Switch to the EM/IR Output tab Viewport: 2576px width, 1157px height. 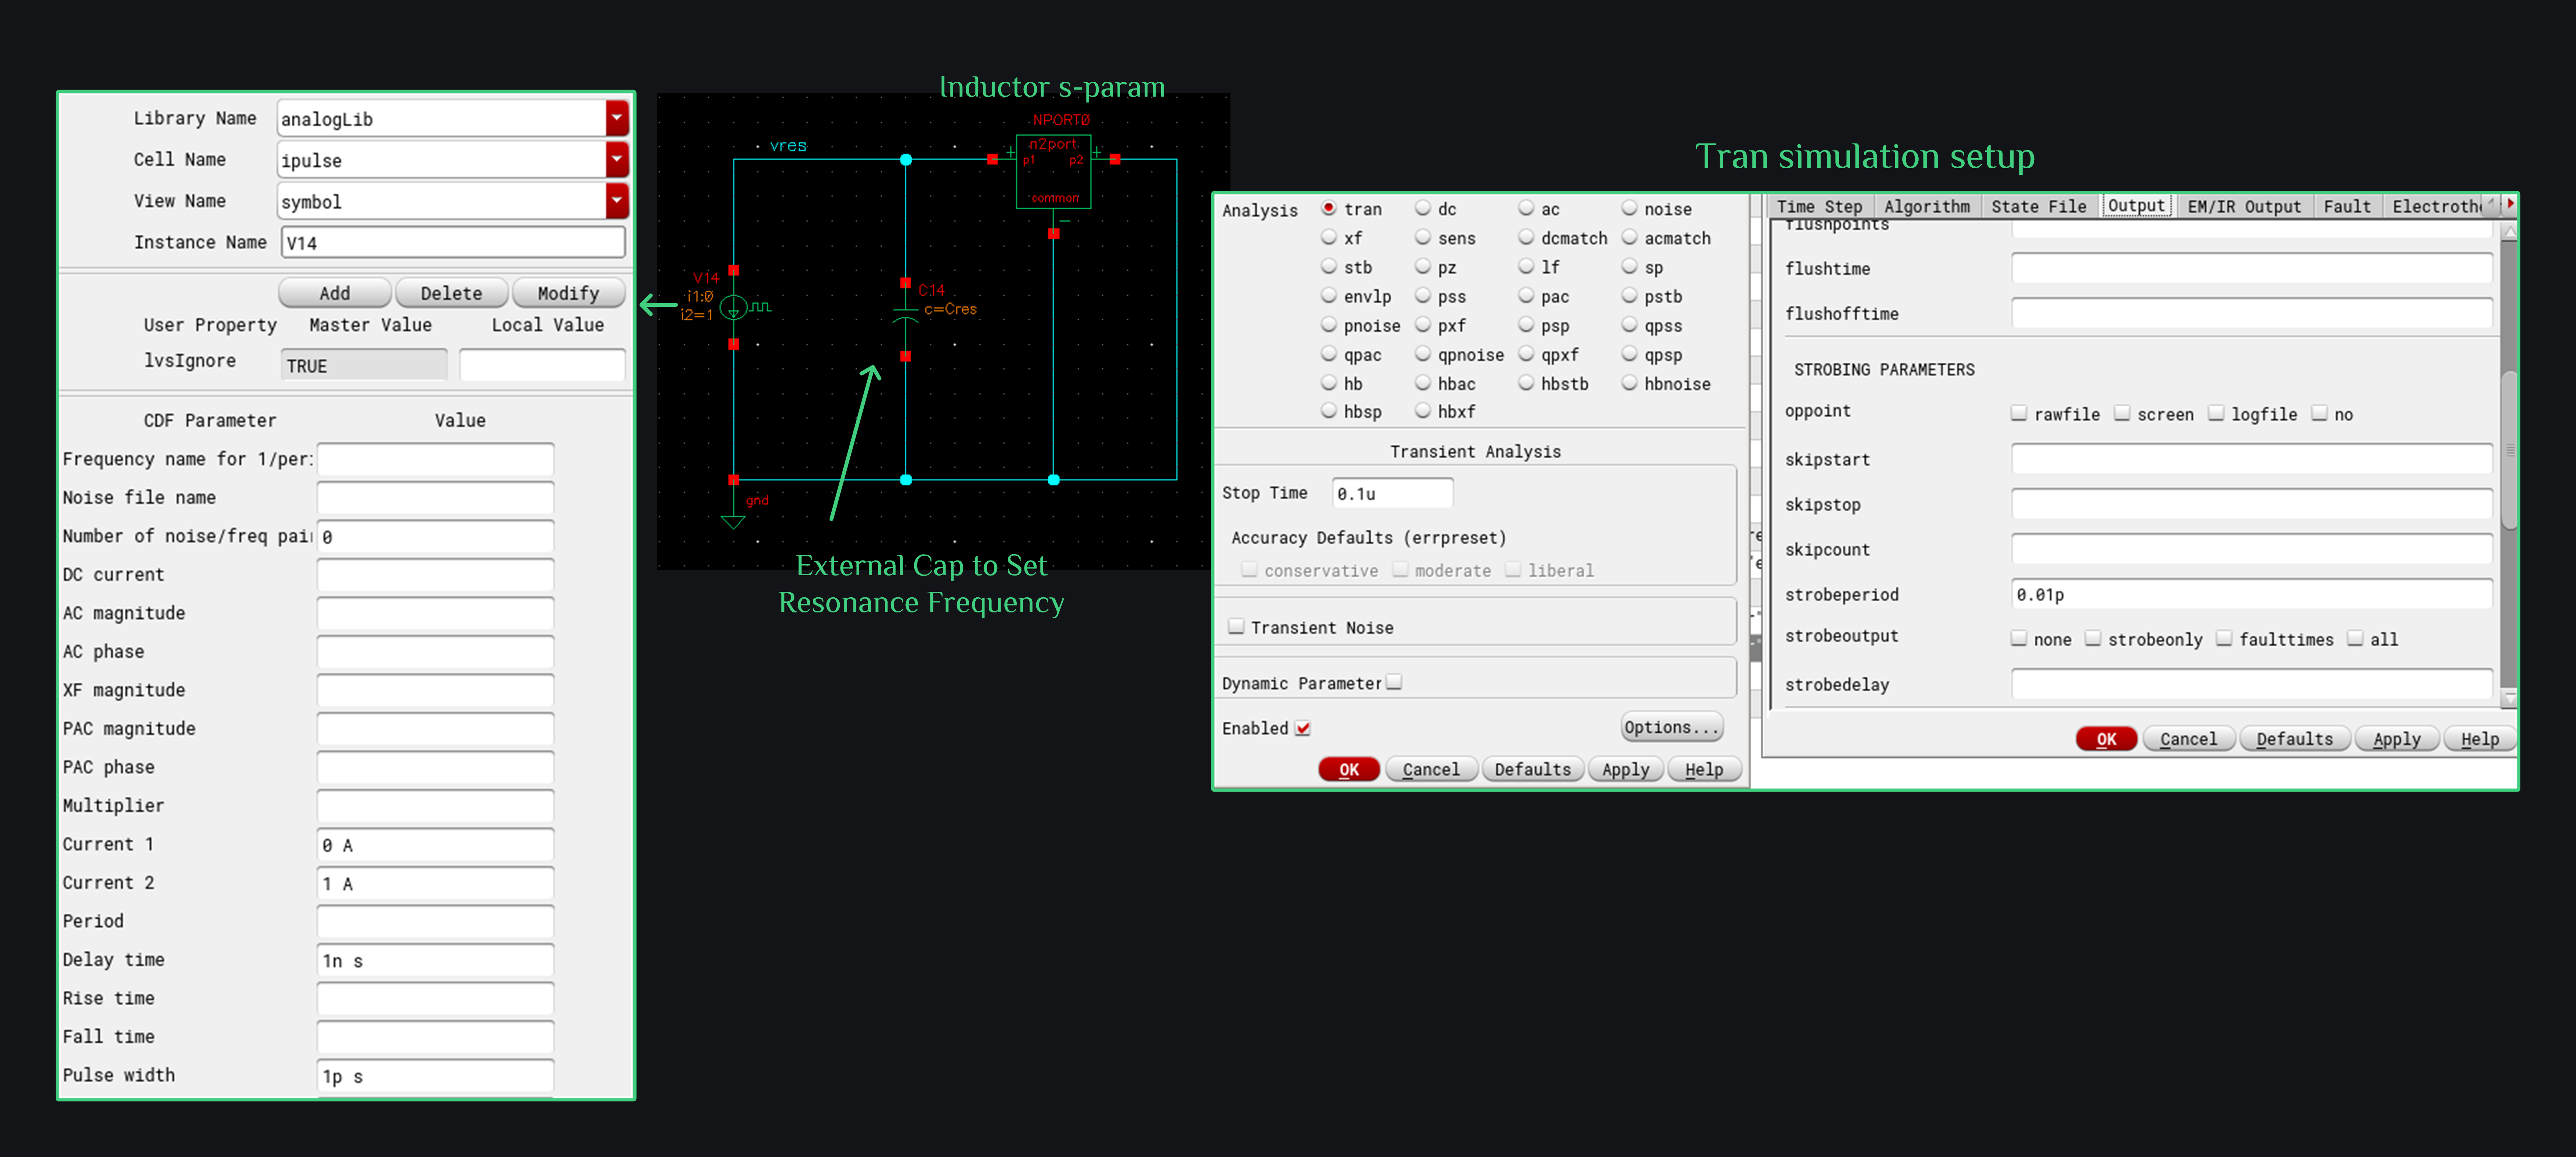[2243, 206]
